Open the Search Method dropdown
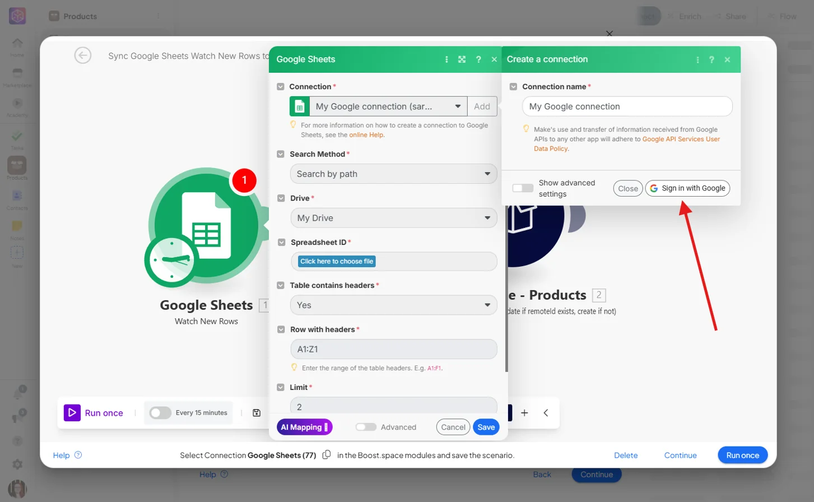Viewport: 814px width, 502px height. click(393, 174)
